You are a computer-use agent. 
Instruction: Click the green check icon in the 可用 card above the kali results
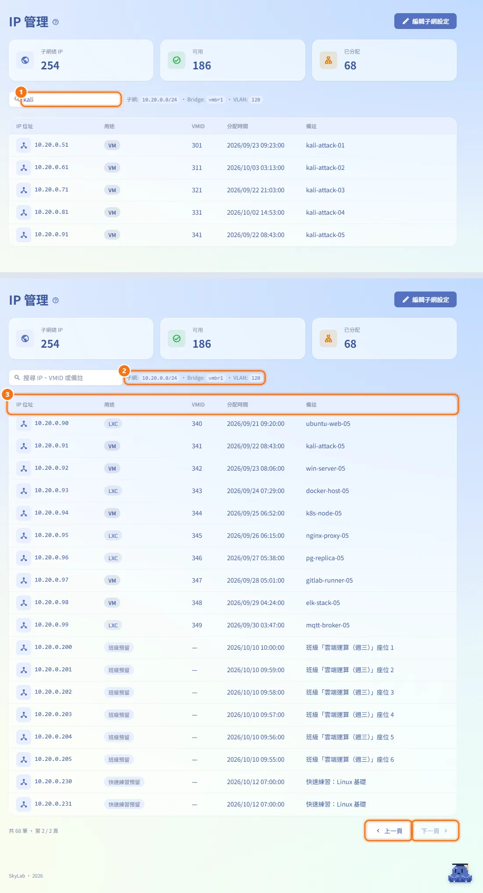[177, 60]
